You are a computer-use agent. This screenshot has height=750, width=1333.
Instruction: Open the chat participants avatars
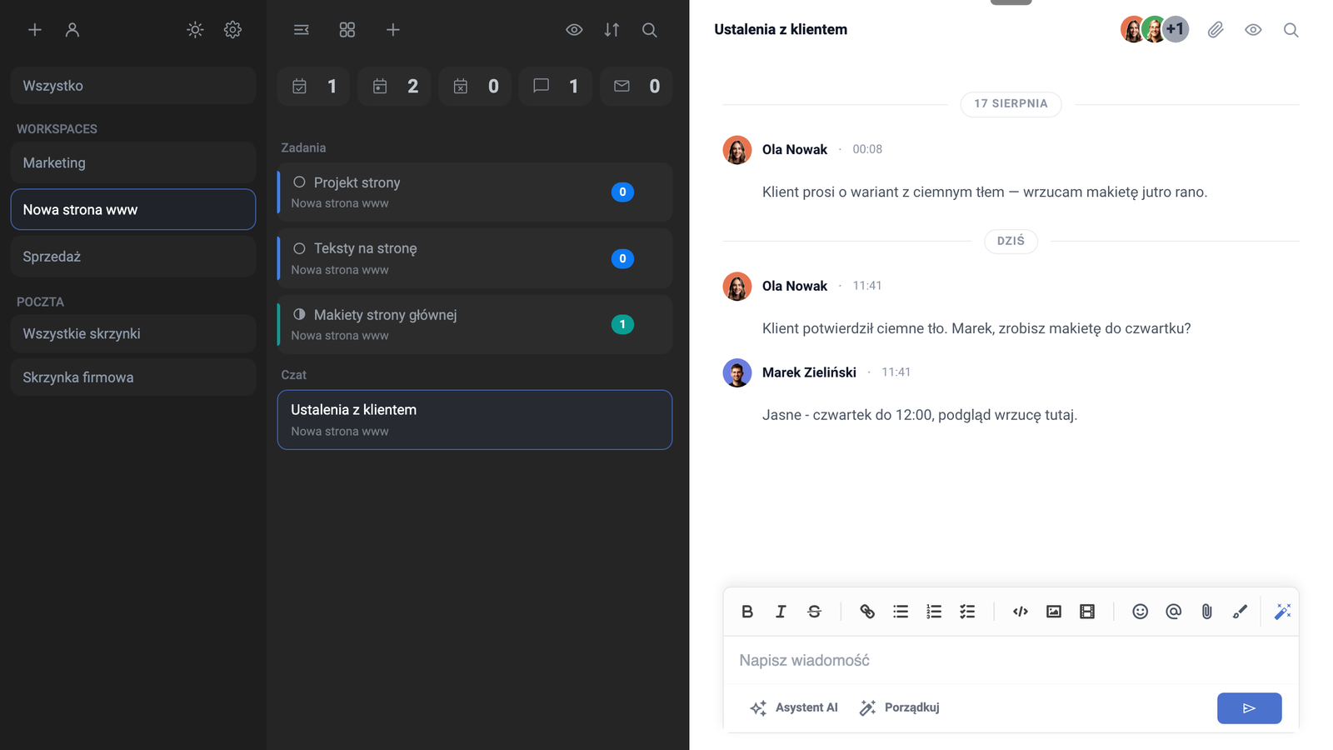click(x=1155, y=30)
